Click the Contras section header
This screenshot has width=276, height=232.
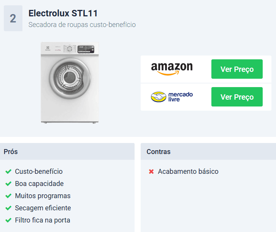208,151
